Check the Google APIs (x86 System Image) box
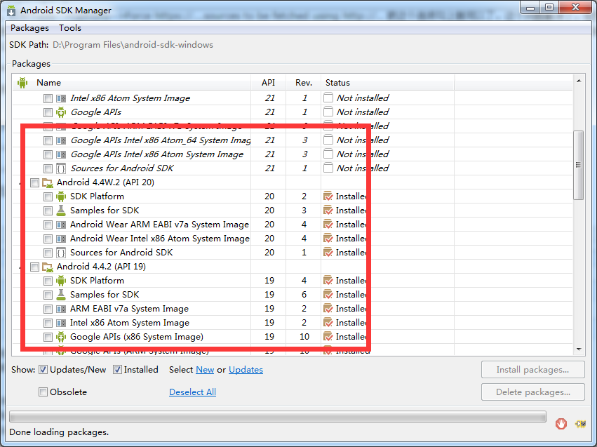The image size is (597, 447). pyautogui.click(x=48, y=337)
